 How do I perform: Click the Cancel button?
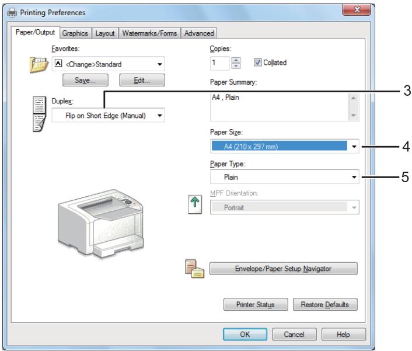294,335
